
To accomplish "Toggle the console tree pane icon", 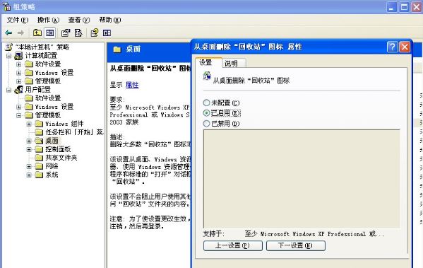I will (50, 33).
